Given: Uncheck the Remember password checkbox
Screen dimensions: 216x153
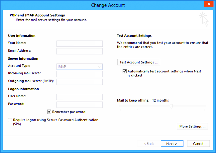Looking at the screenshot, I should [49, 112].
